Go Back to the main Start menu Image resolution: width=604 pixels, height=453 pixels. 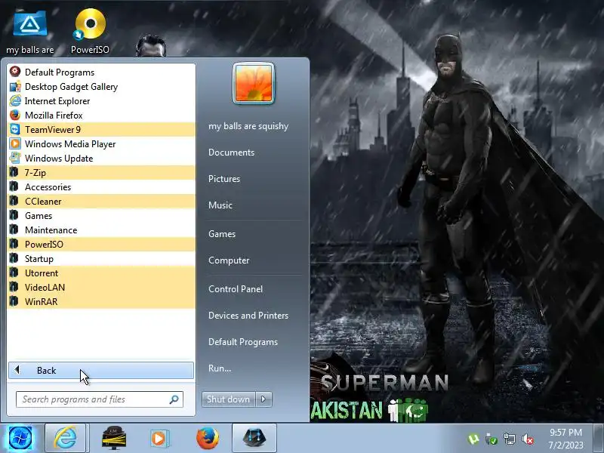101,370
